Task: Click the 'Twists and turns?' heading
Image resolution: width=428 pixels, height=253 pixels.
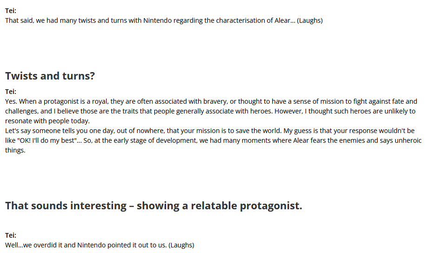Action: coord(50,76)
